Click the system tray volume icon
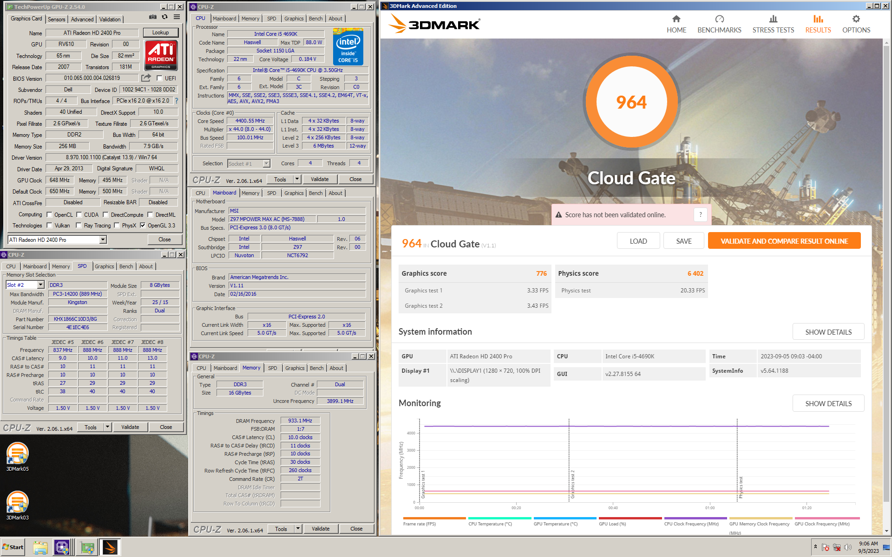892x557 pixels. click(x=847, y=548)
